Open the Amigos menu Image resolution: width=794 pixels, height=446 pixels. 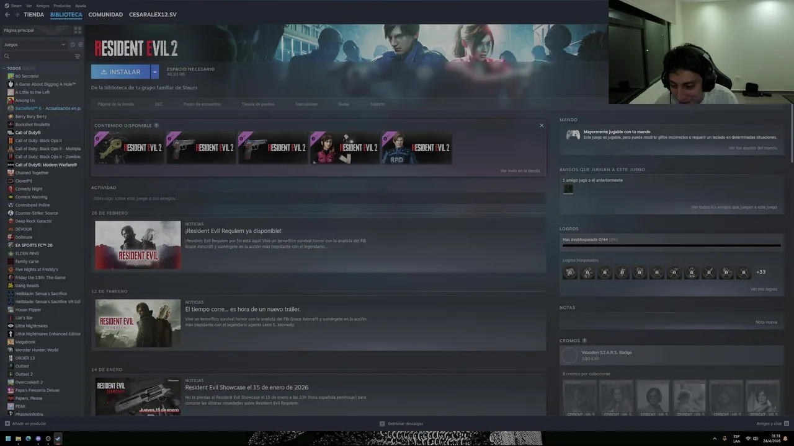click(x=43, y=6)
